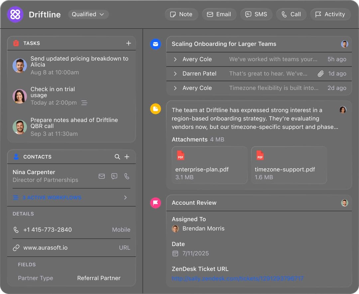359x294 pixels.
Task: Expand Active Workflows chevron arrow
Action: (x=125, y=197)
